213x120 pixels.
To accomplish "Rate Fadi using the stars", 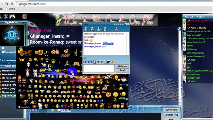I will pos(119,24).
